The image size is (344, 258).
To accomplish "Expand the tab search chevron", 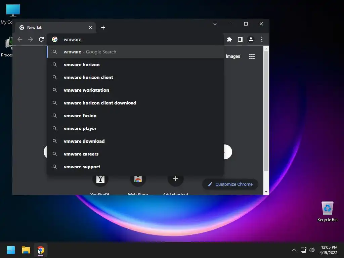I will 215,24.
